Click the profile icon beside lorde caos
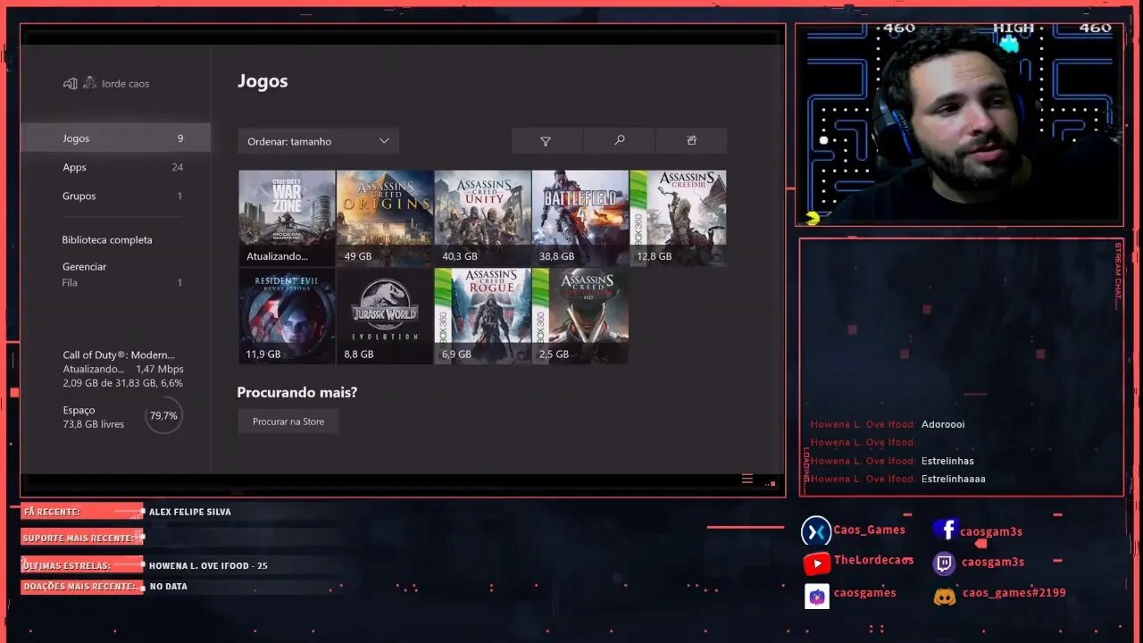This screenshot has height=643, width=1143. (89, 83)
